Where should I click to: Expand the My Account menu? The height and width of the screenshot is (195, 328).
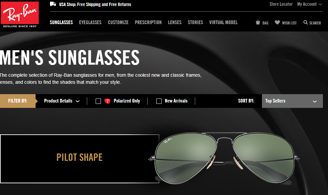click(309, 4)
